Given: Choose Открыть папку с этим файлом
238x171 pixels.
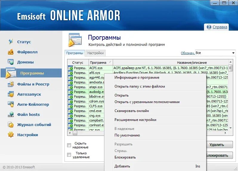Looking at the screenshot, I should (x=140, y=86).
